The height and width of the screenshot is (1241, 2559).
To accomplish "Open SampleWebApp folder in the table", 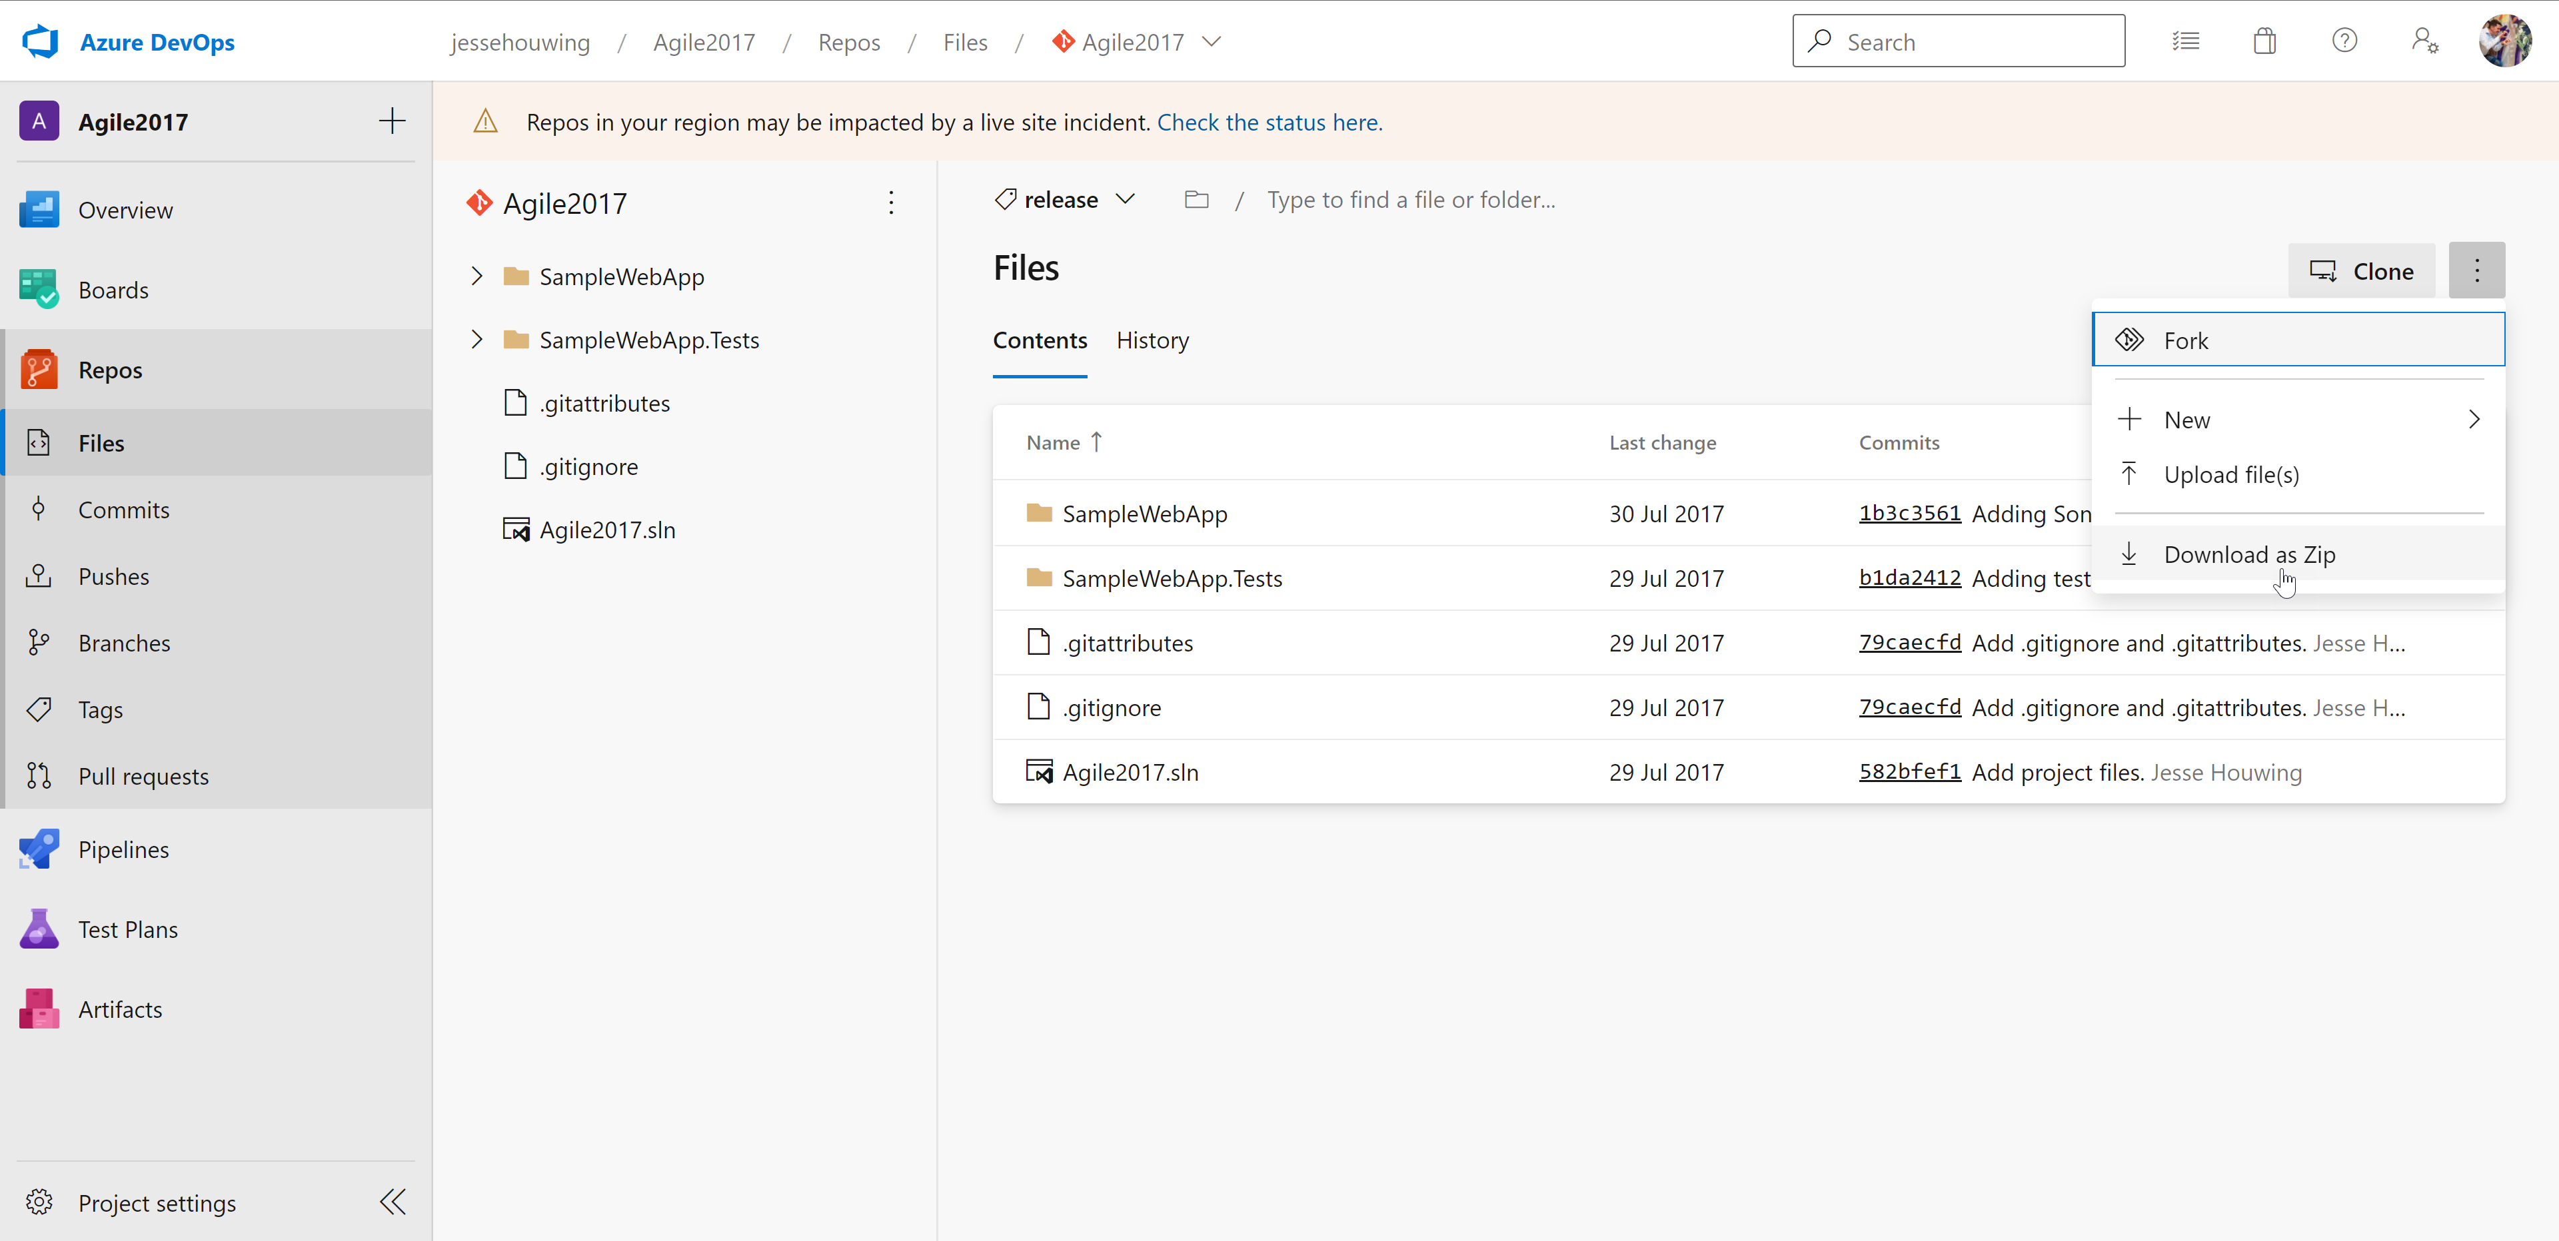I will (x=1144, y=514).
